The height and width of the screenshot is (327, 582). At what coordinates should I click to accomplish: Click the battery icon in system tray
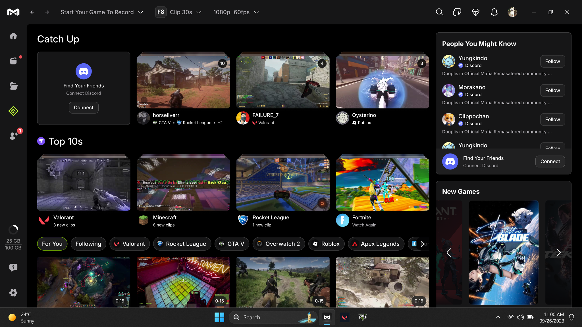tap(530, 317)
